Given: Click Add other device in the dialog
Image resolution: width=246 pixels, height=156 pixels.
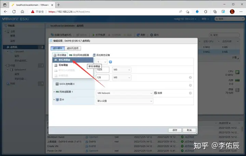Looking at the screenshot, I should pos(101,55).
